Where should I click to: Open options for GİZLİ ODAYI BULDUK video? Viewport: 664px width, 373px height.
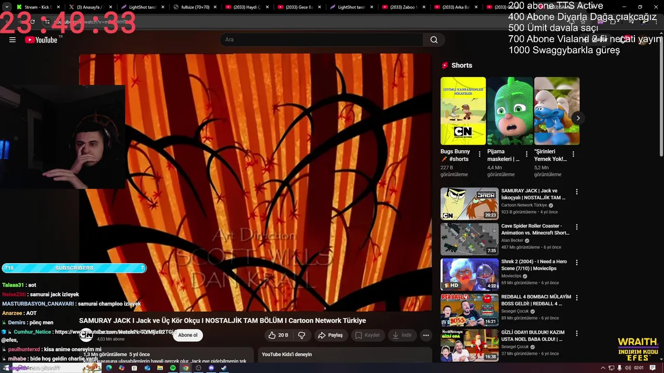click(x=576, y=333)
